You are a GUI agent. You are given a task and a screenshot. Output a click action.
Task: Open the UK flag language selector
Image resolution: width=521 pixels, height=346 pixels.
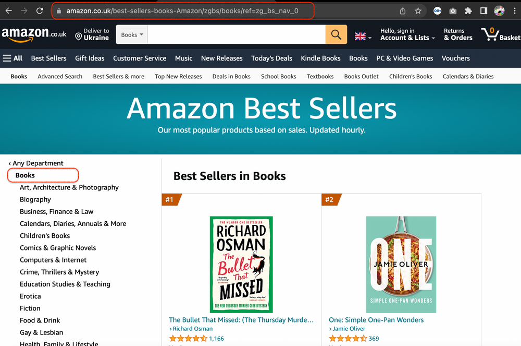pos(360,34)
